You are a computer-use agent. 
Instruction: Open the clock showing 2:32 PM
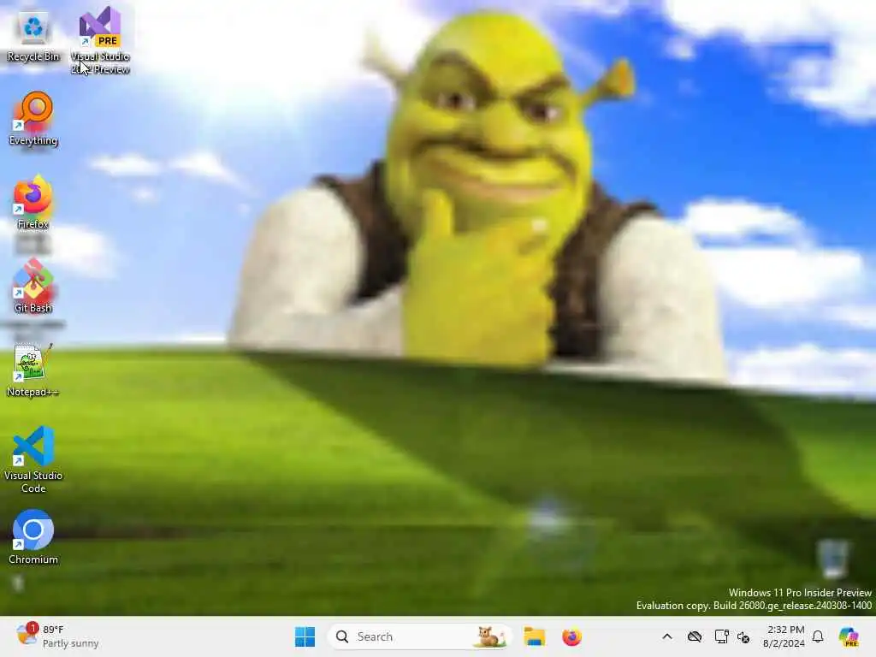(x=784, y=636)
